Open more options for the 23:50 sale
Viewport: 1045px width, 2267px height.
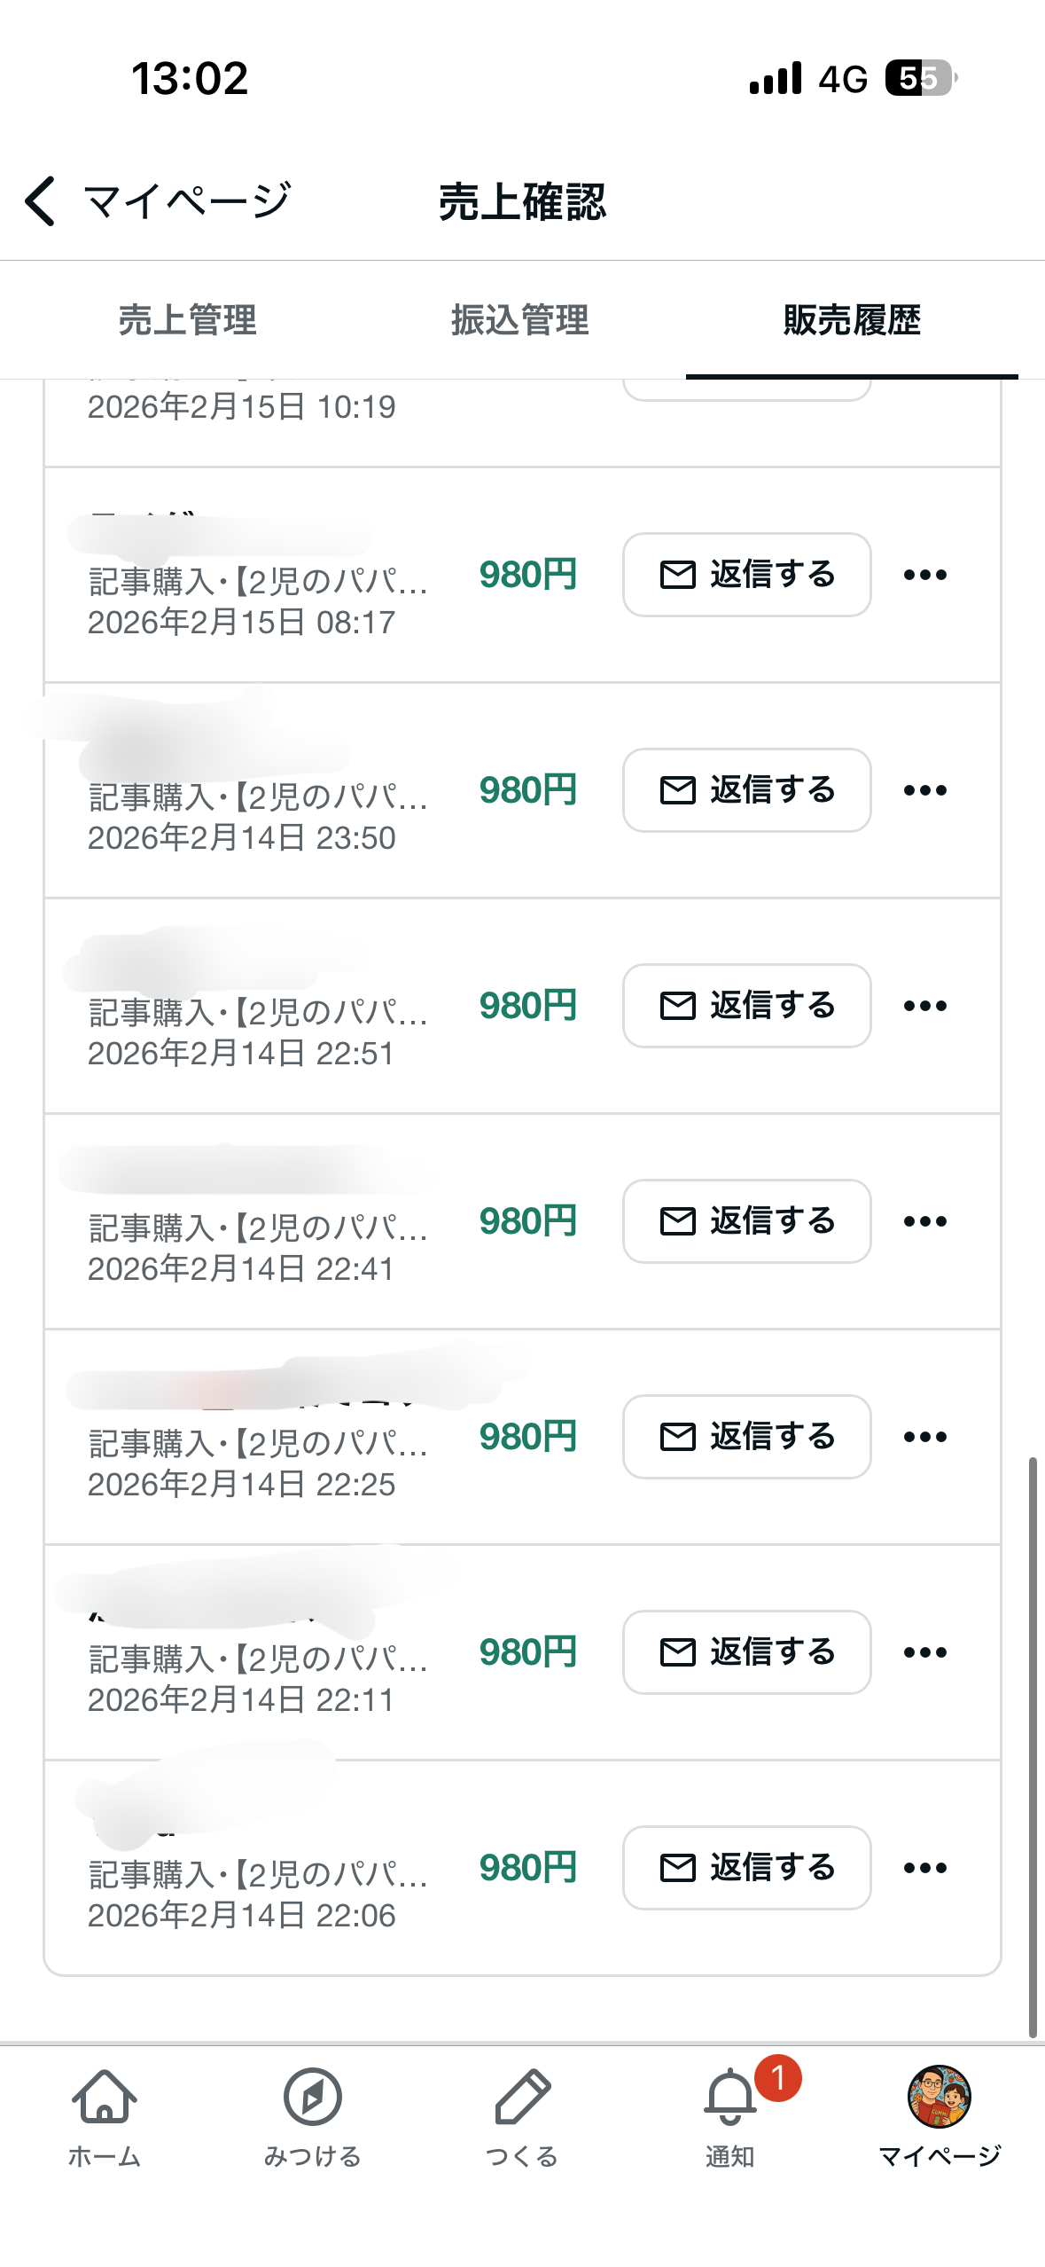coord(925,790)
